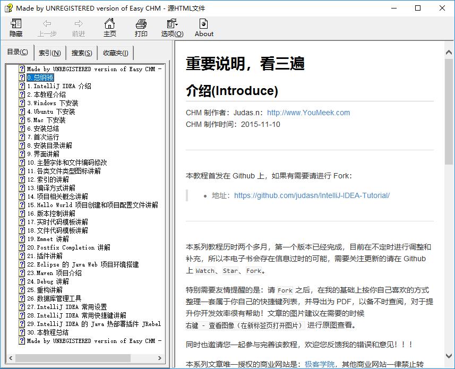Open topic 1.IntelliJ IDEA 介绍
Viewport: 455px width, 369px height.
click(59, 86)
